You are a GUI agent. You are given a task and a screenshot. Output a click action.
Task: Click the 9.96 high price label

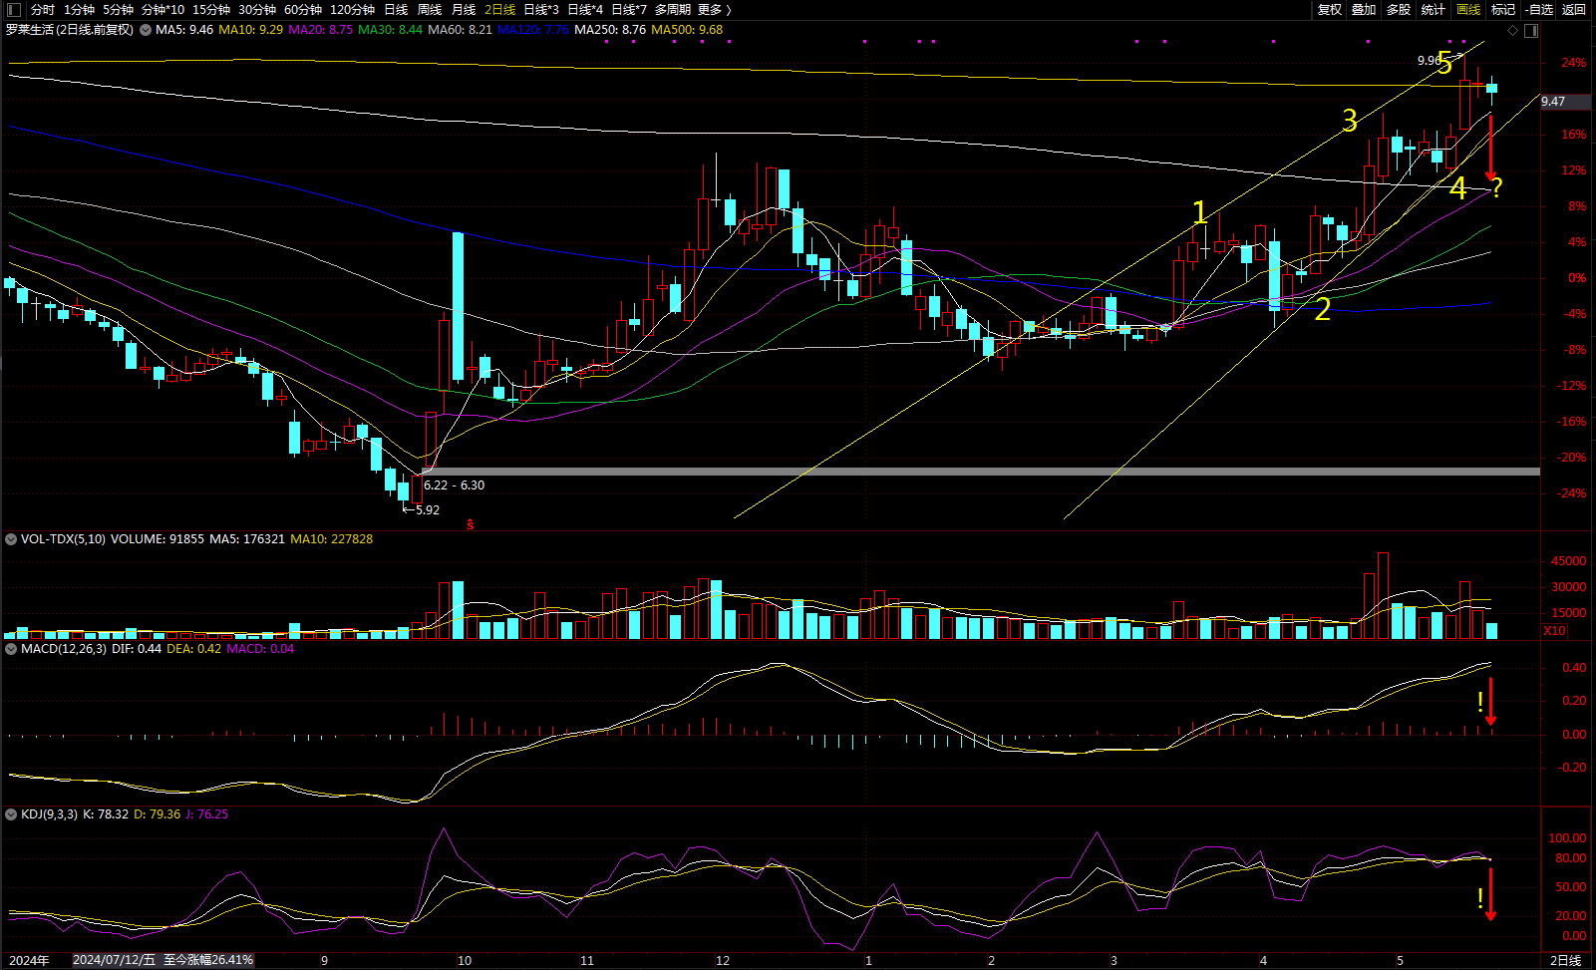pyautogui.click(x=1429, y=61)
